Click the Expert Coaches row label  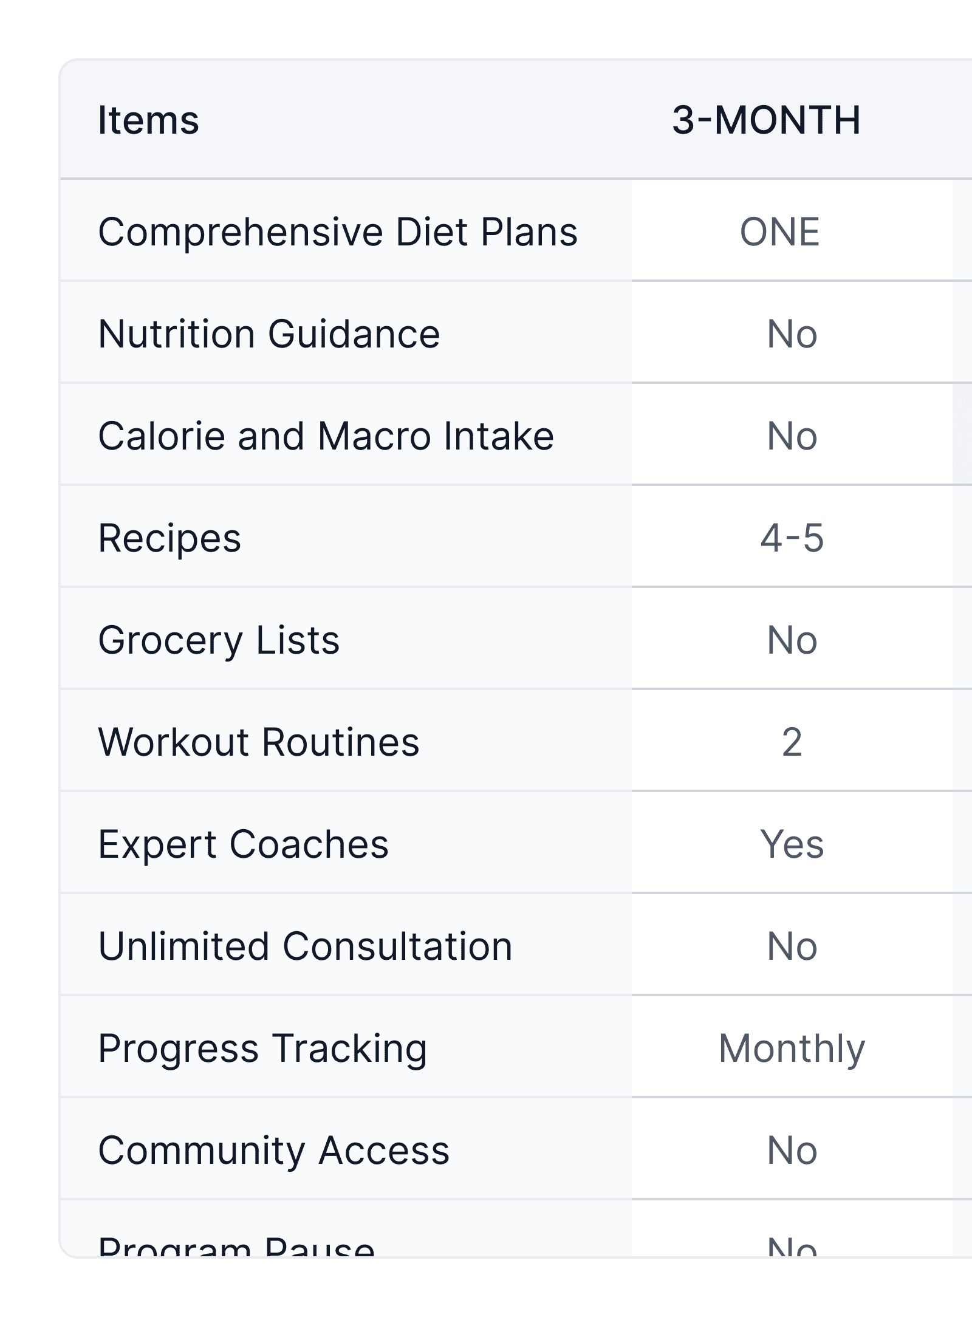tap(243, 844)
